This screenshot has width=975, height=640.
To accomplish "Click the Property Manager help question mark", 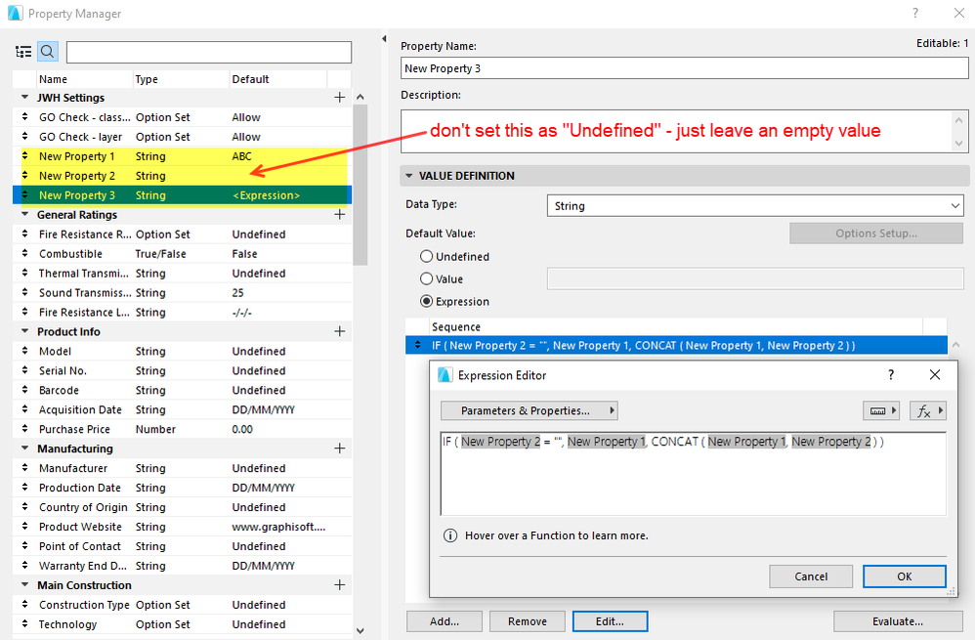I will tap(915, 13).
